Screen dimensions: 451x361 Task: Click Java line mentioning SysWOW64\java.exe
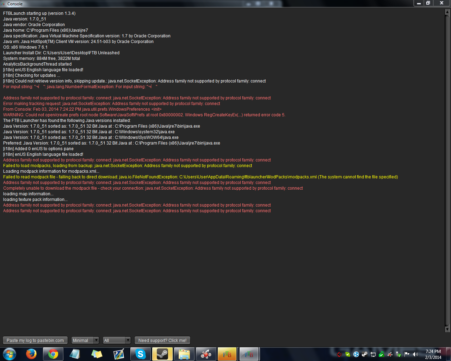(91, 137)
